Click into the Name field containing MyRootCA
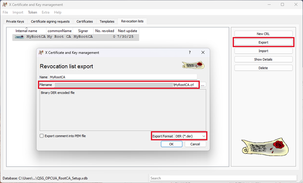The height and width of the screenshot is (183, 303). [123, 77]
